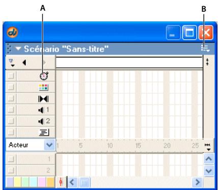The height and width of the screenshot is (190, 218).
Task: Select the script channel icon
Action: (x=44, y=132)
